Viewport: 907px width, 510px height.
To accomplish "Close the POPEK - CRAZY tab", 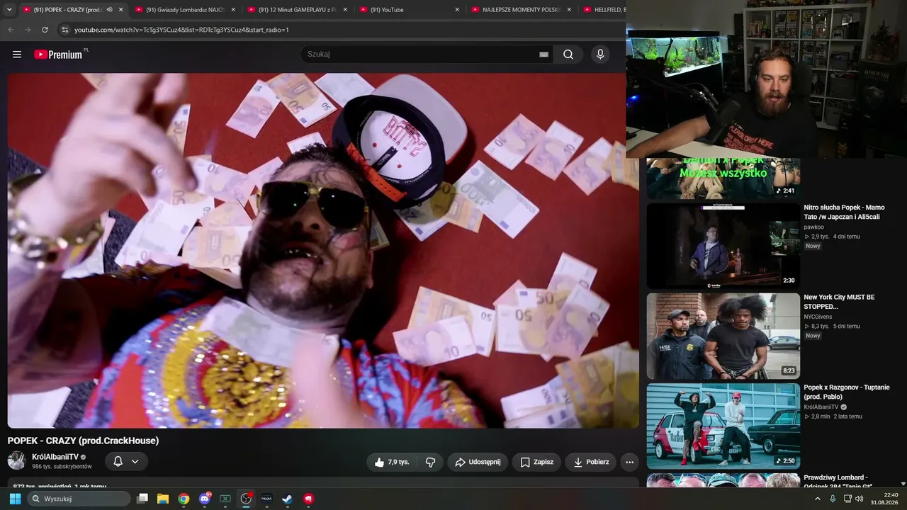I will [x=120, y=10].
